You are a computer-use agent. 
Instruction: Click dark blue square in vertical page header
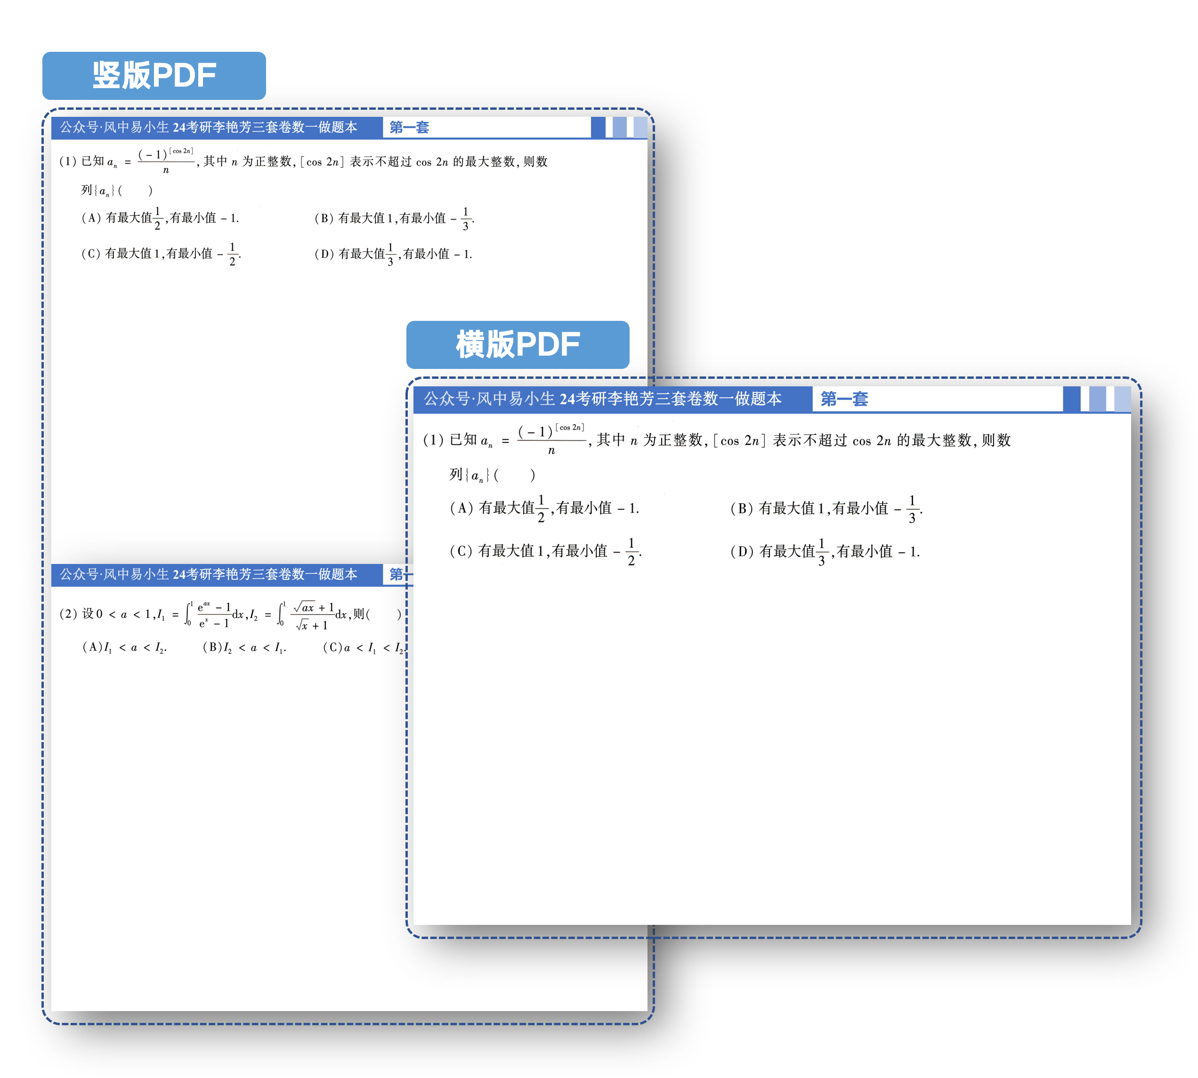point(598,127)
